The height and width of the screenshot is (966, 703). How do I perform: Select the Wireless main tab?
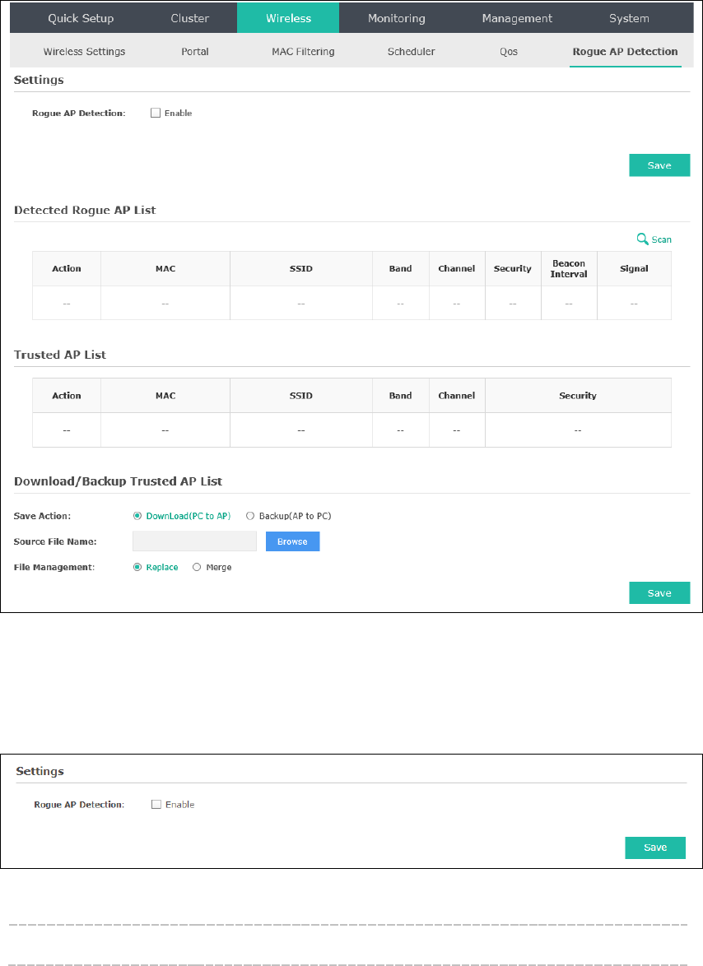click(288, 18)
